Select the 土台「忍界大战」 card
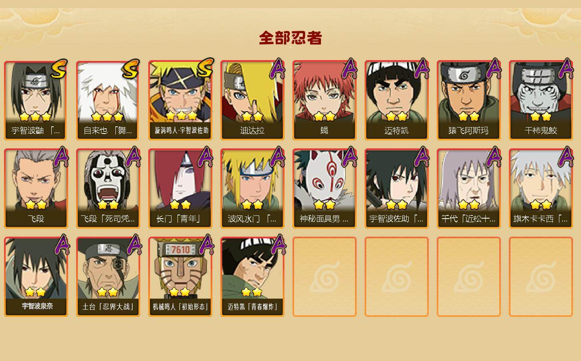 click(108, 277)
